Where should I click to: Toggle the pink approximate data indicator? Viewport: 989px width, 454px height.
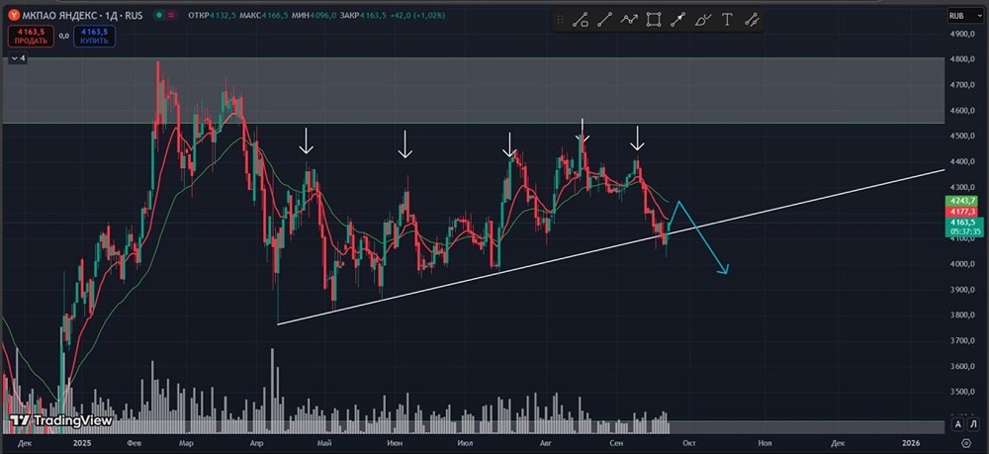tap(172, 15)
